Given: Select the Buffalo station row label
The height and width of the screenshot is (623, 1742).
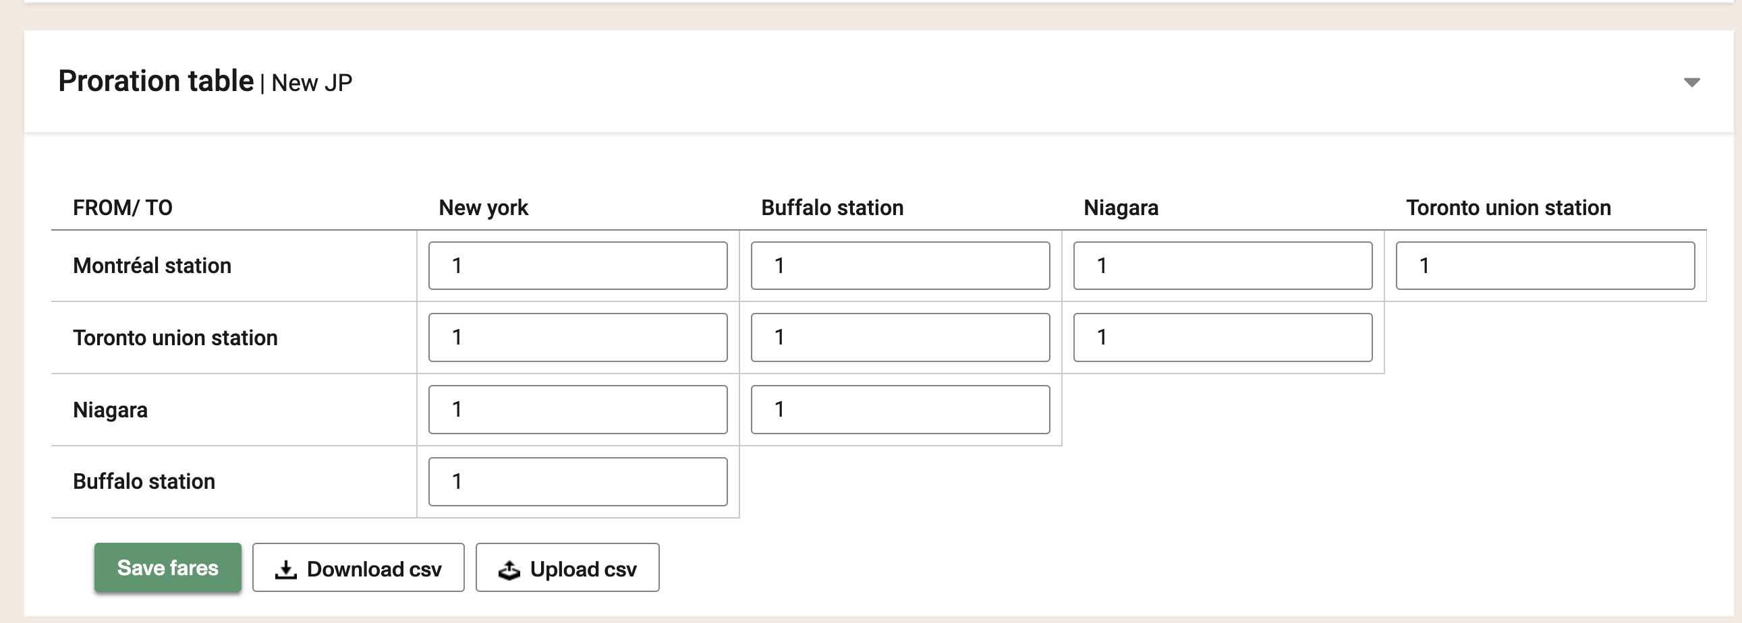Looking at the screenshot, I should pyautogui.click(x=144, y=481).
